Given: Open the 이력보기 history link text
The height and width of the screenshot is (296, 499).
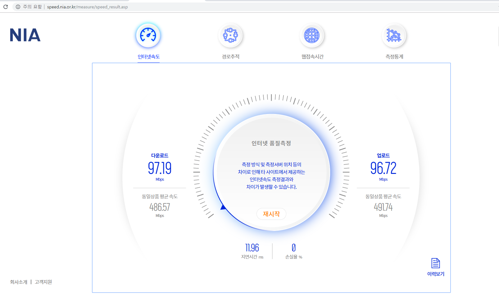Looking at the screenshot, I should pos(436,274).
